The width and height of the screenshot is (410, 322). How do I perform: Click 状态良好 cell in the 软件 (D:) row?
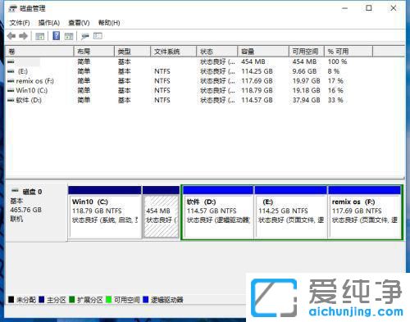click(217, 100)
